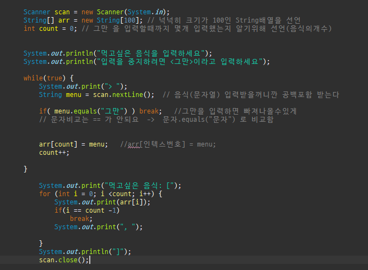Viewport: 368px width, 270px height.
Task: Click the 'if( menu.equals("그만") ) break;' line
Action: [x=100, y=111]
